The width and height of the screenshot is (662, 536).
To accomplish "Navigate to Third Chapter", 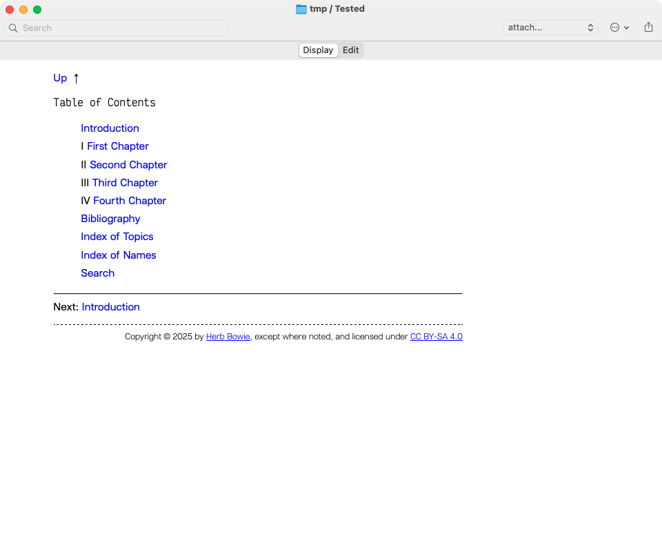I will pyautogui.click(x=125, y=183).
